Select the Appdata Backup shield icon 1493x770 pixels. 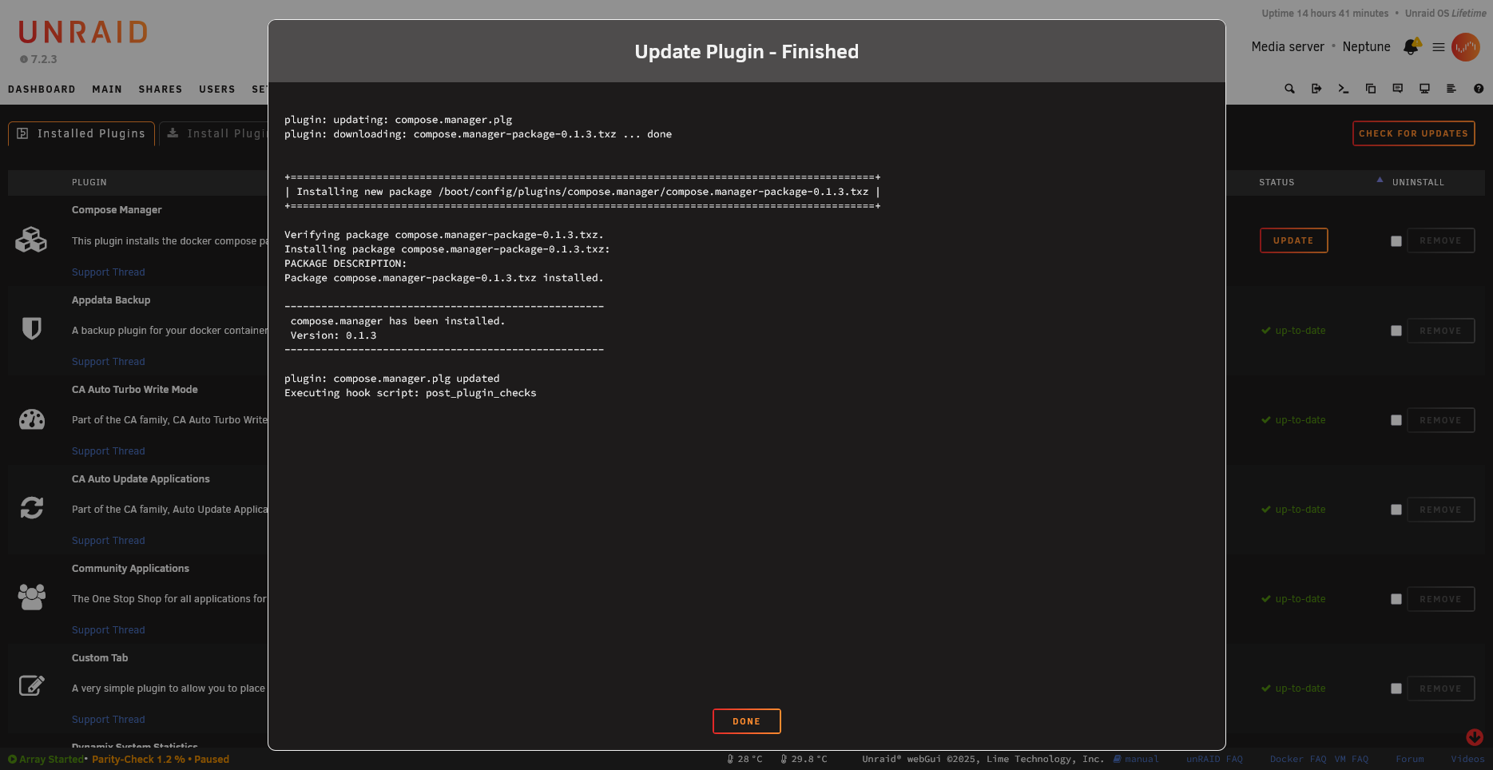(x=32, y=329)
